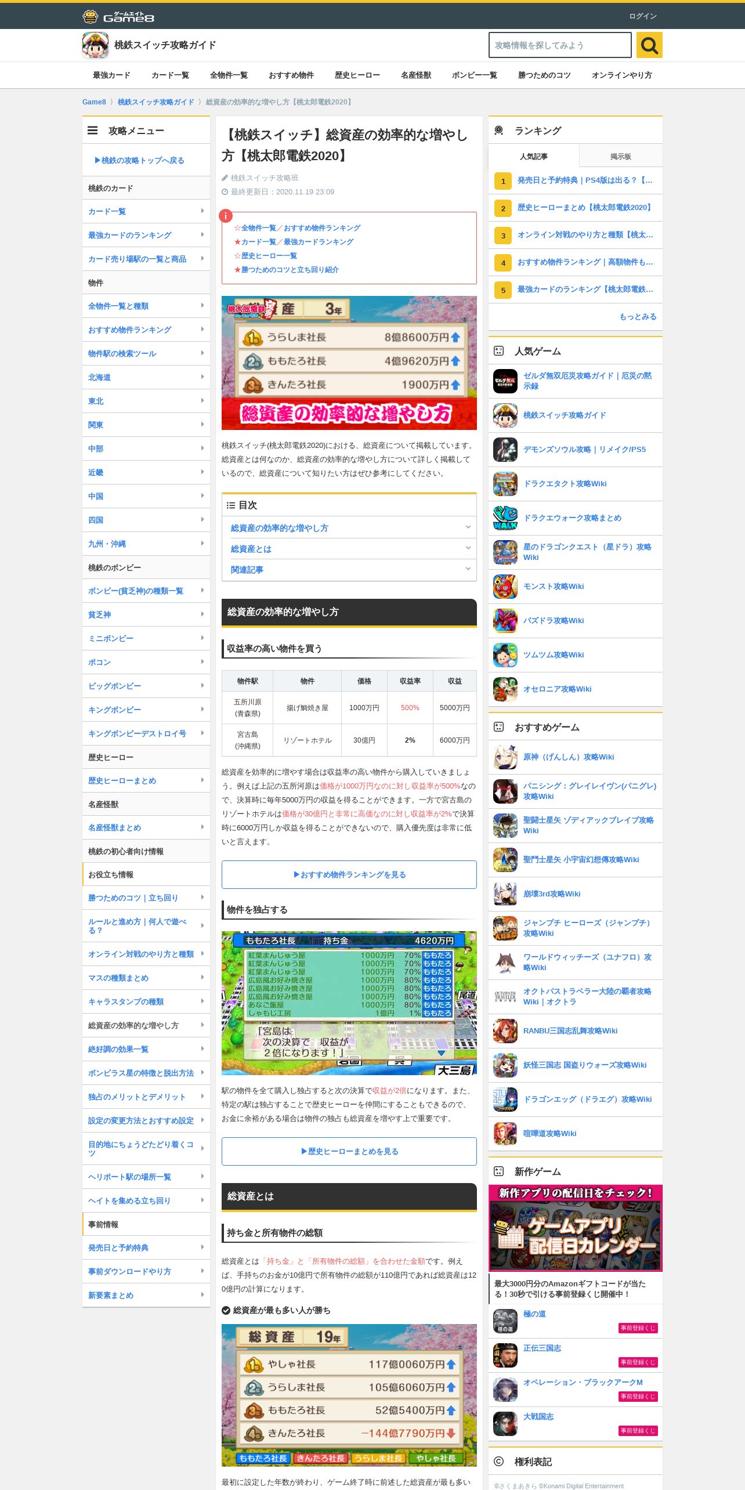Open the 宮島 monopoly screenshot image

349,1003
